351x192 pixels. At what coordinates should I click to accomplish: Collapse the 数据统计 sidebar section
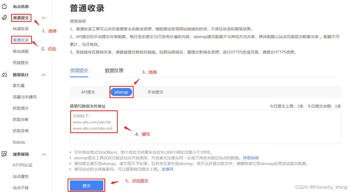point(44,75)
